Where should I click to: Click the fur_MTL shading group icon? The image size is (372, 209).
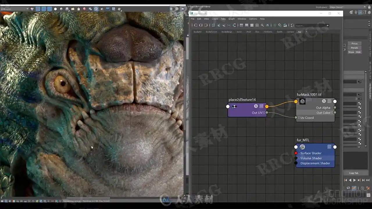click(302, 147)
